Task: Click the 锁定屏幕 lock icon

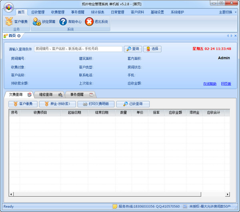Action: (x=37, y=22)
